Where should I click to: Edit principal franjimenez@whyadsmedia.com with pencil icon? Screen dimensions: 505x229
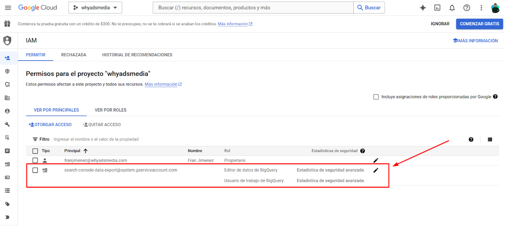click(376, 160)
